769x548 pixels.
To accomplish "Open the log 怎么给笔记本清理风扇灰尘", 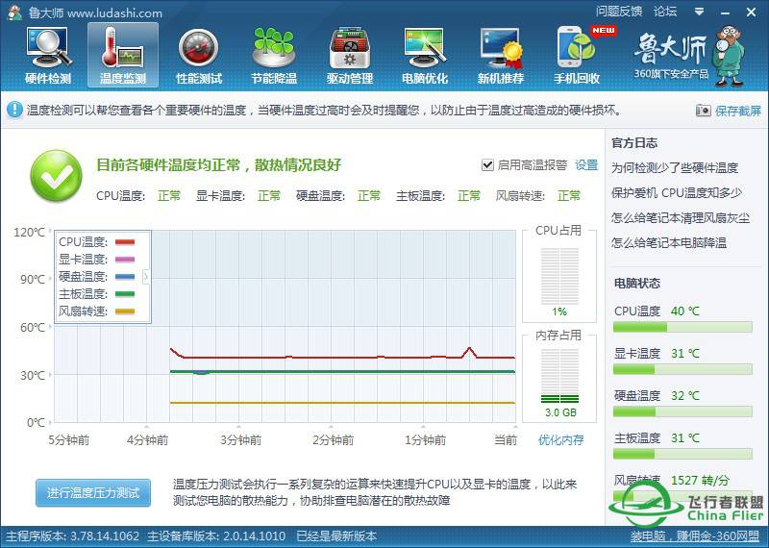I will click(681, 218).
